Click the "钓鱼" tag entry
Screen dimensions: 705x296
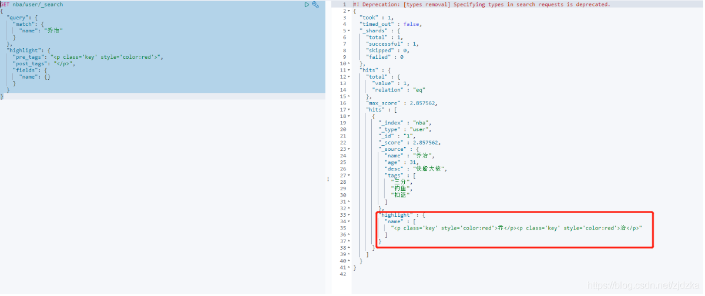(x=402, y=189)
